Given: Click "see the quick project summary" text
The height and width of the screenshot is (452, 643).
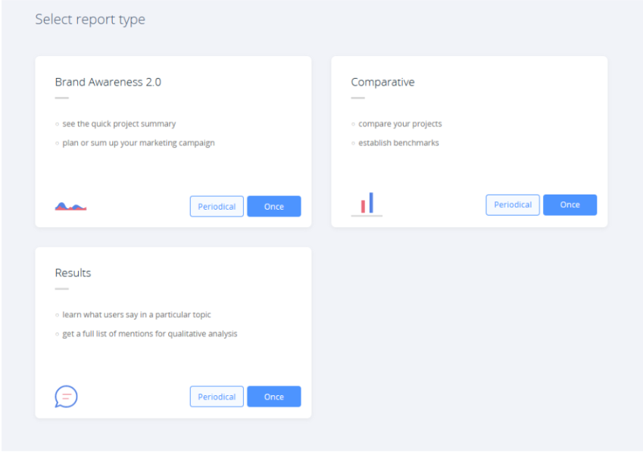Looking at the screenshot, I should 119,123.
